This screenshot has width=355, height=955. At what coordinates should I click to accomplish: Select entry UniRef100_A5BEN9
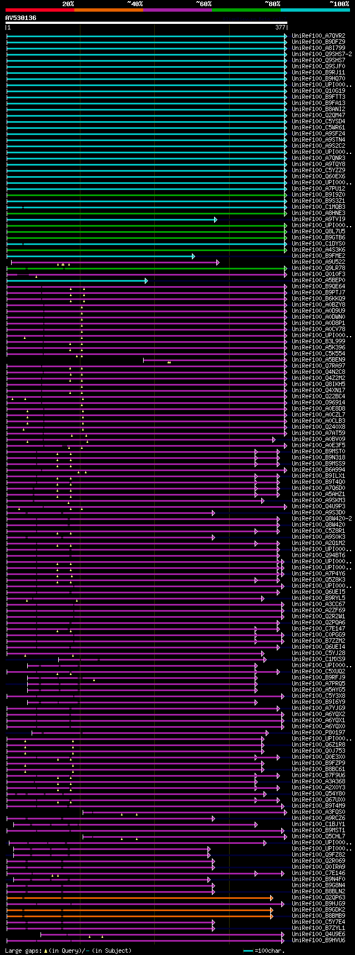tap(318, 359)
